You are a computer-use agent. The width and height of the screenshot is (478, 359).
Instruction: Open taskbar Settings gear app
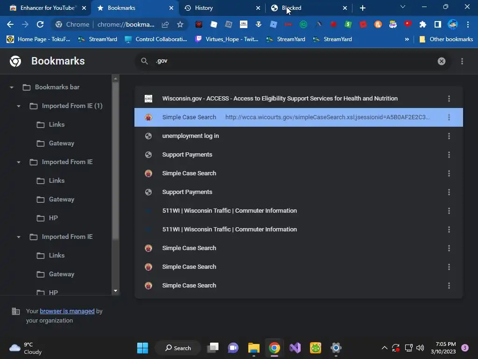click(336, 348)
